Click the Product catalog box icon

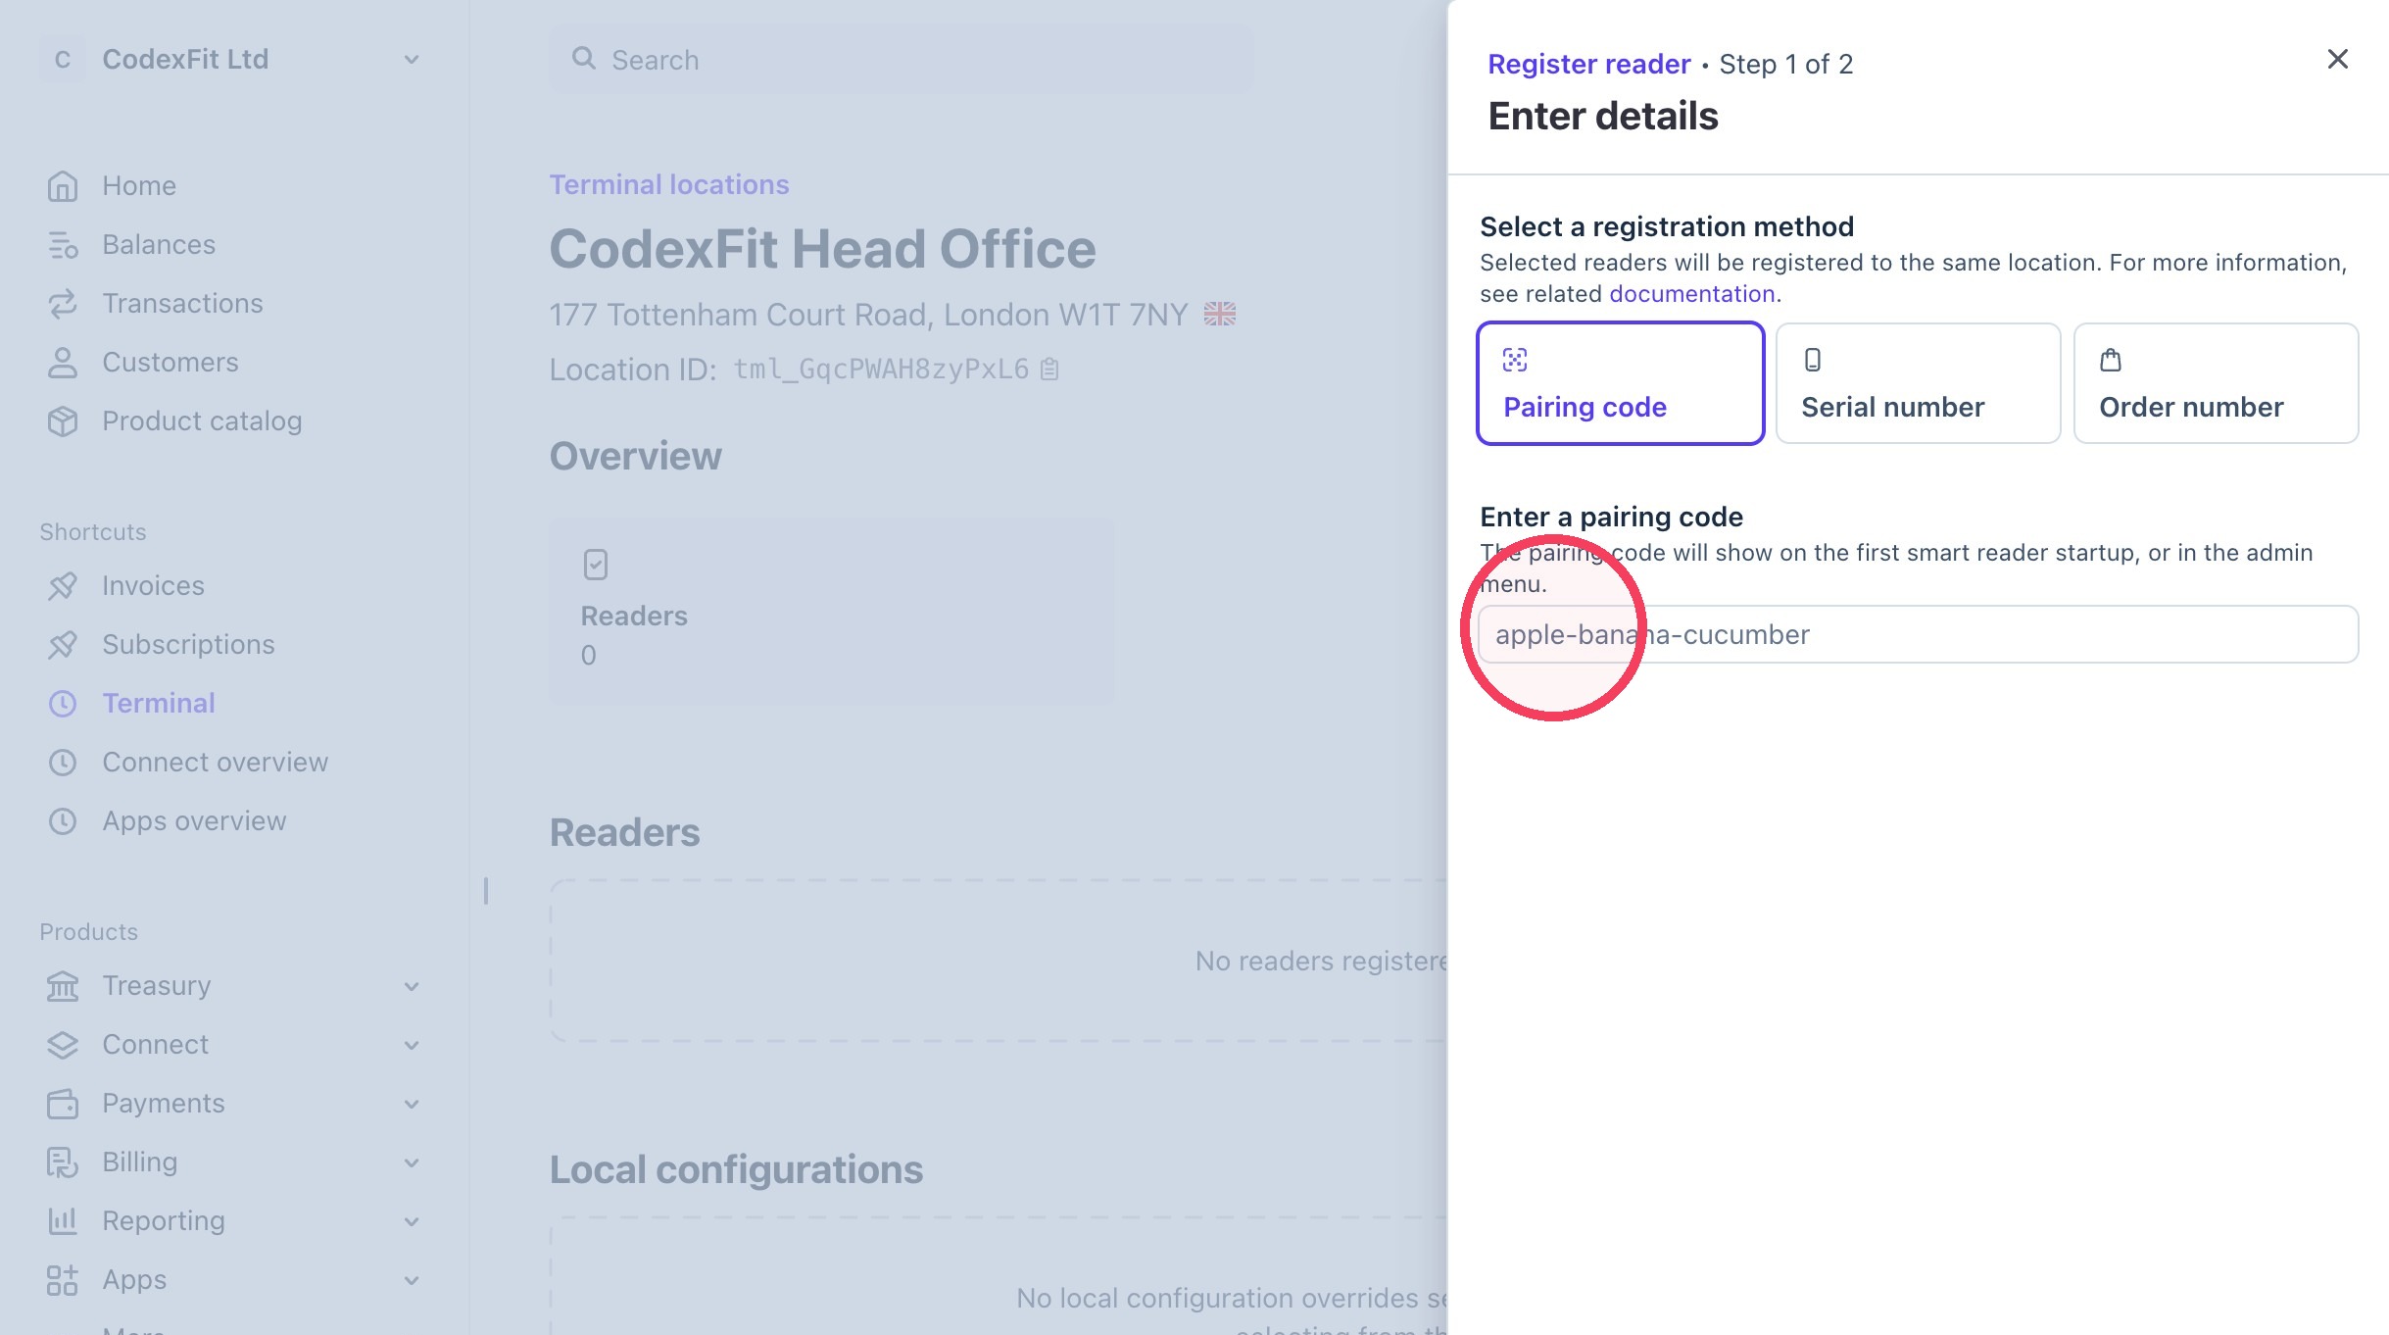click(x=63, y=421)
